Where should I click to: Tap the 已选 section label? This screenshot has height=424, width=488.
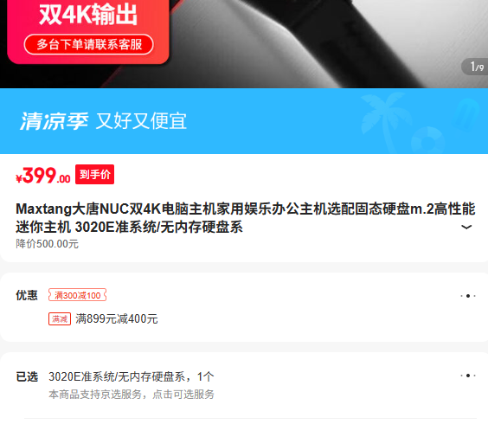pos(27,376)
